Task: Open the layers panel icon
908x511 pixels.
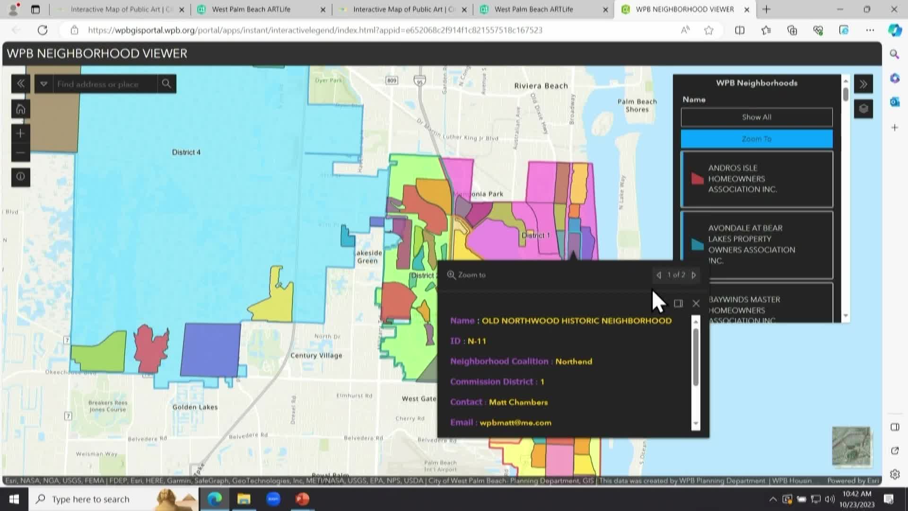Action: pyautogui.click(x=864, y=109)
